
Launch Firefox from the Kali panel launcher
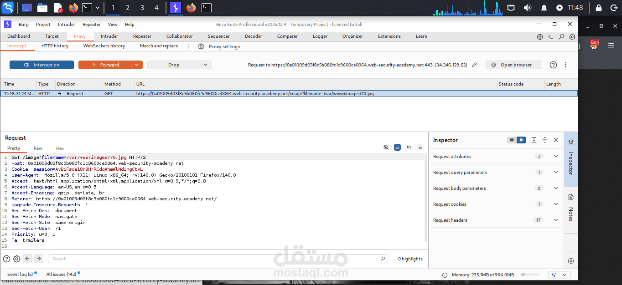[73, 8]
